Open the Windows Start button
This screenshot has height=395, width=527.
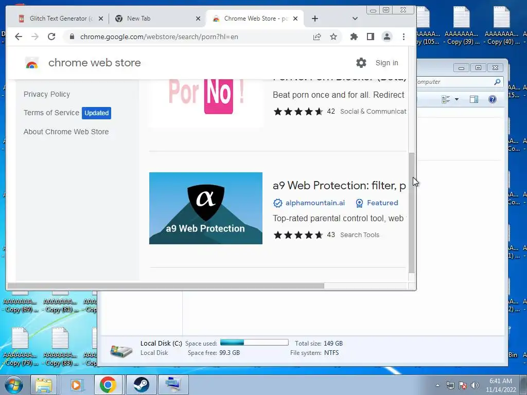pos(14,385)
